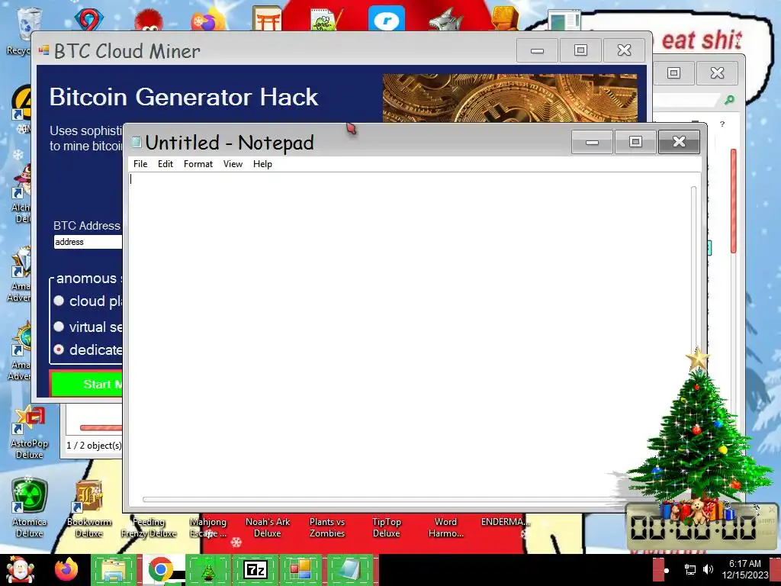
Task: Open the Alchemy Deluxe wizard desktop icon
Action: click(x=22, y=182)
